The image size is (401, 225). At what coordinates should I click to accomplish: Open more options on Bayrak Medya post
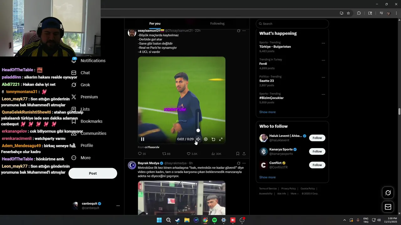[244, 163]
